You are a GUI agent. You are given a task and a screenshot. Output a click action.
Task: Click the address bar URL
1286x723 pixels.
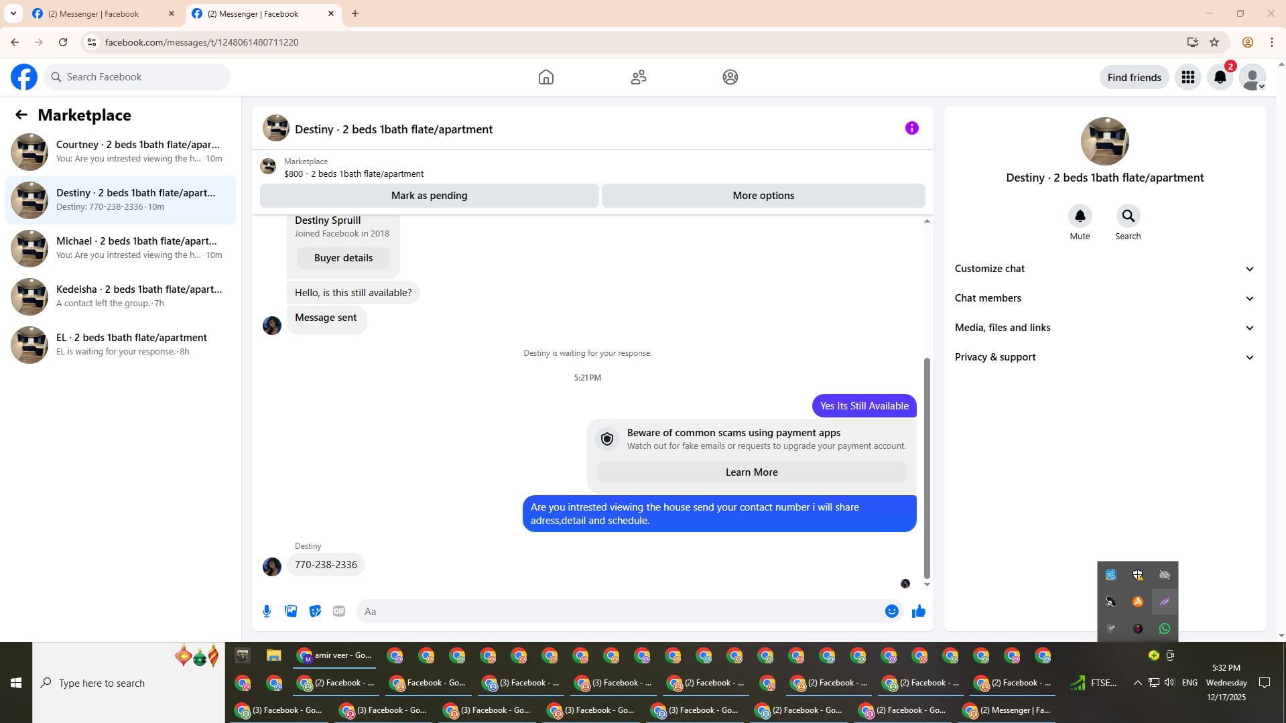[202, 42]
